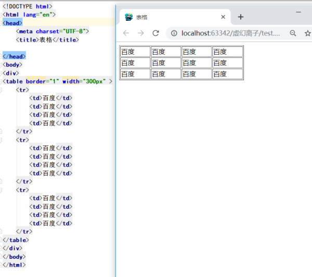This screenshot has height=277, width=312.
Task: Collapse the second <tr> fold marker in gutter
Action: tap(1, 140)
